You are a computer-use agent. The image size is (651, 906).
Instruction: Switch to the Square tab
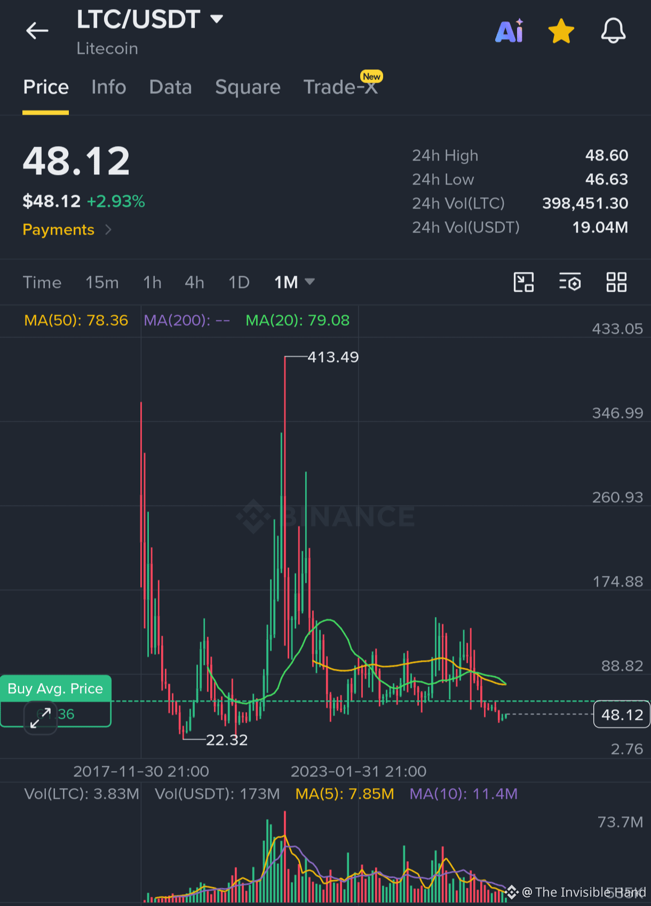pos(248,87)
